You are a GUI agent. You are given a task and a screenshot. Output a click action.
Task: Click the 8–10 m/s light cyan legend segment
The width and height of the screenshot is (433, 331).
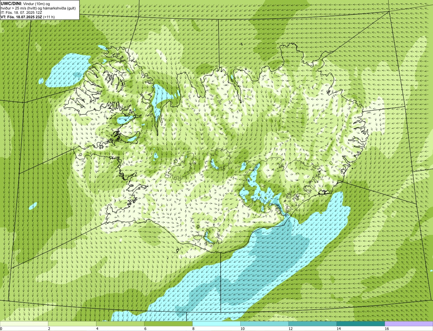[216, 324]
